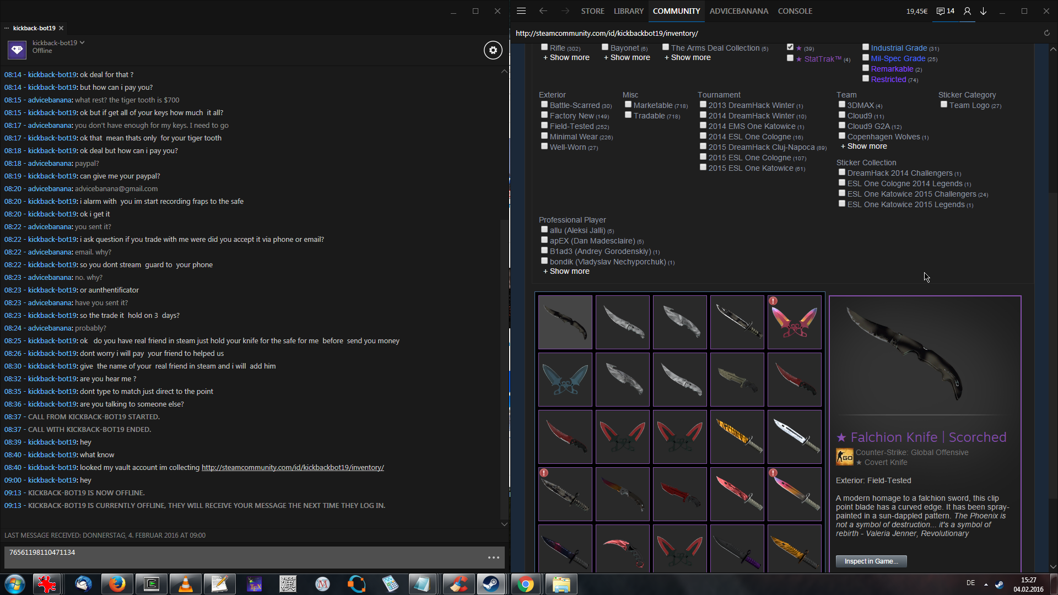
Task: Go back with the left arrow
Action: coord(543,11)
